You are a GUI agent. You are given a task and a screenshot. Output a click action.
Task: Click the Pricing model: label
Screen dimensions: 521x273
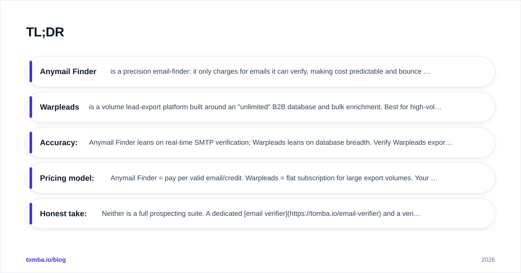coord(67,178)
